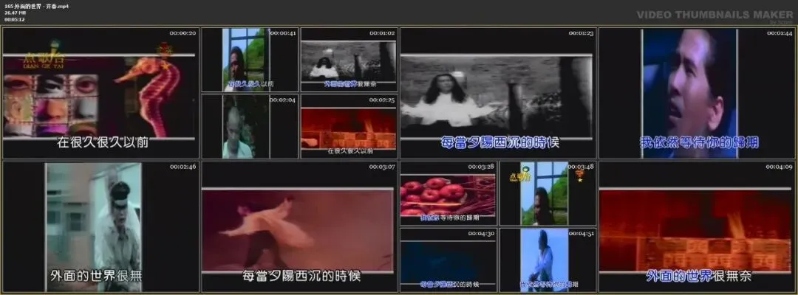Click the timestamp label '00:00:20'

click(183, 33)
